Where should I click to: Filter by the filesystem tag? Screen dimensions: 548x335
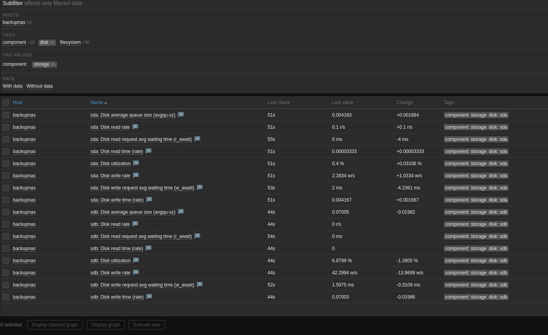tap(70, 42)
